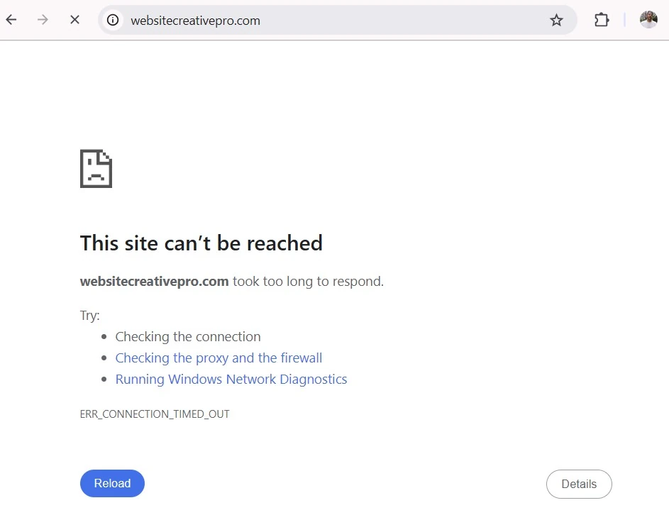Image resolution: width=669 pixels, height=515 pixels.
Task: Click the "Checking the connection" suggestion
Action: pyautogui.click(x=188, y=337)
